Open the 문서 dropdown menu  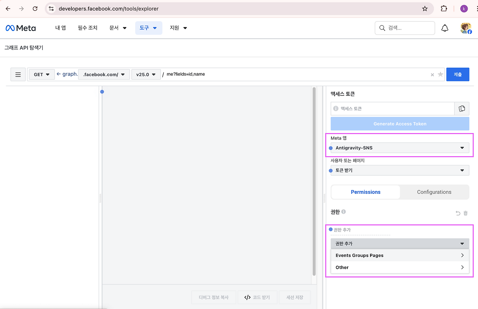[118, 28]
